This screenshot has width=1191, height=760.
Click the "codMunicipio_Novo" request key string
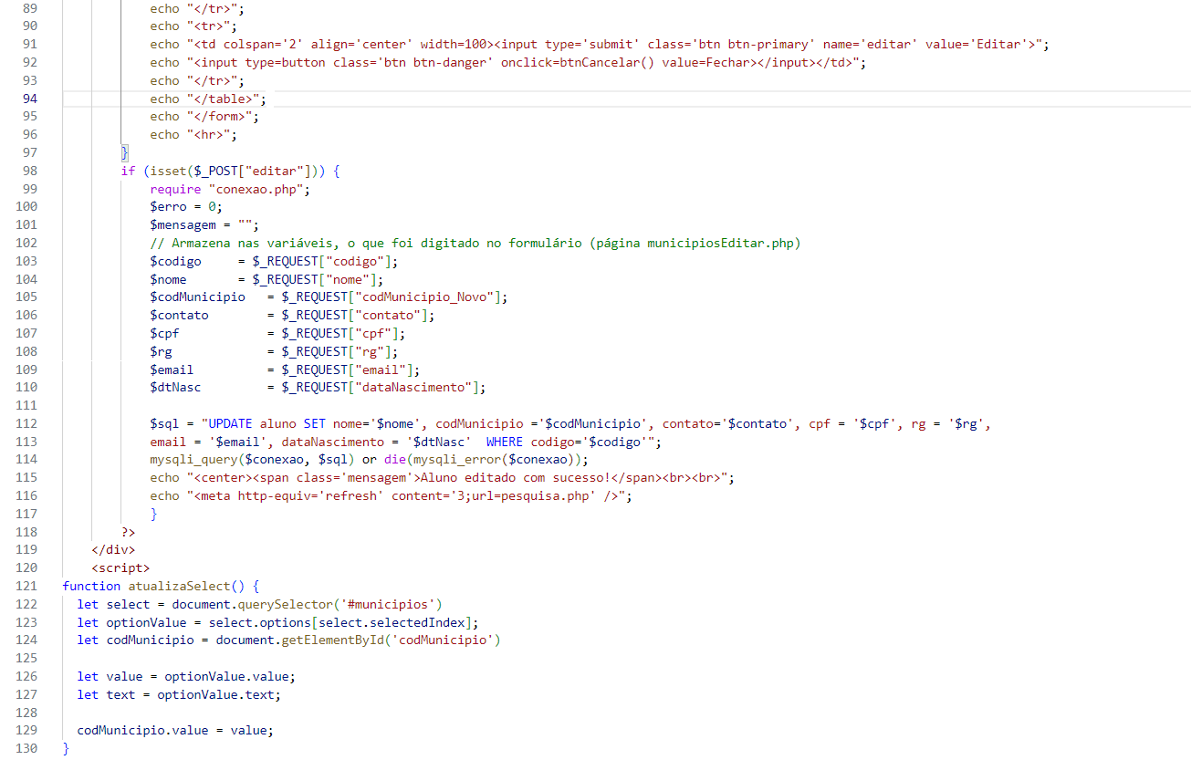coord(427,297)
